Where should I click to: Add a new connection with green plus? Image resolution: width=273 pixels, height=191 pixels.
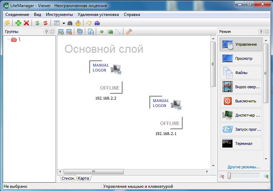pyautogui.click(x=18, y=23)
